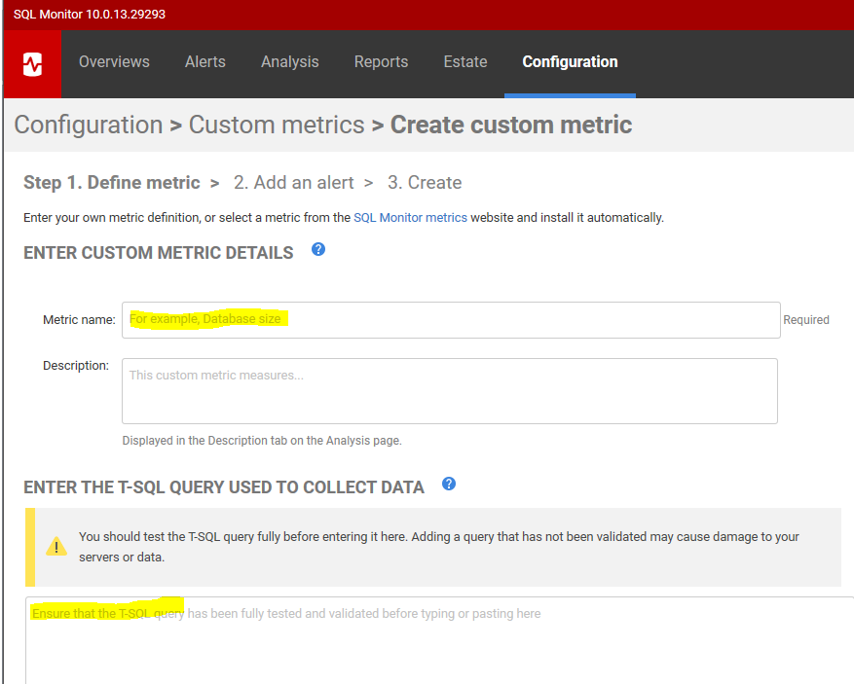Click inside the Metric name field
The width and height of the screenshot is (854, 684).
pyautogui.click(x=448, y=319)
